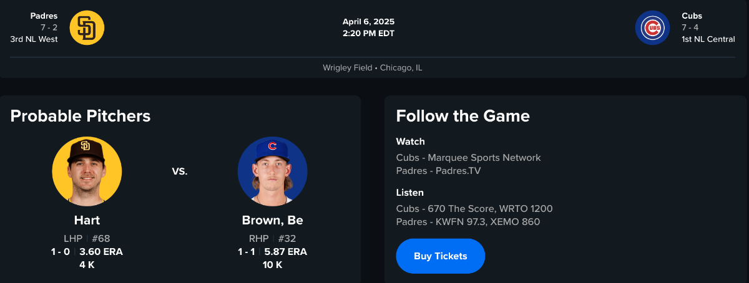This screenshot has width=749, height=283.
Task: Click pitcher name Hart
Action: (x=87, y=221)
